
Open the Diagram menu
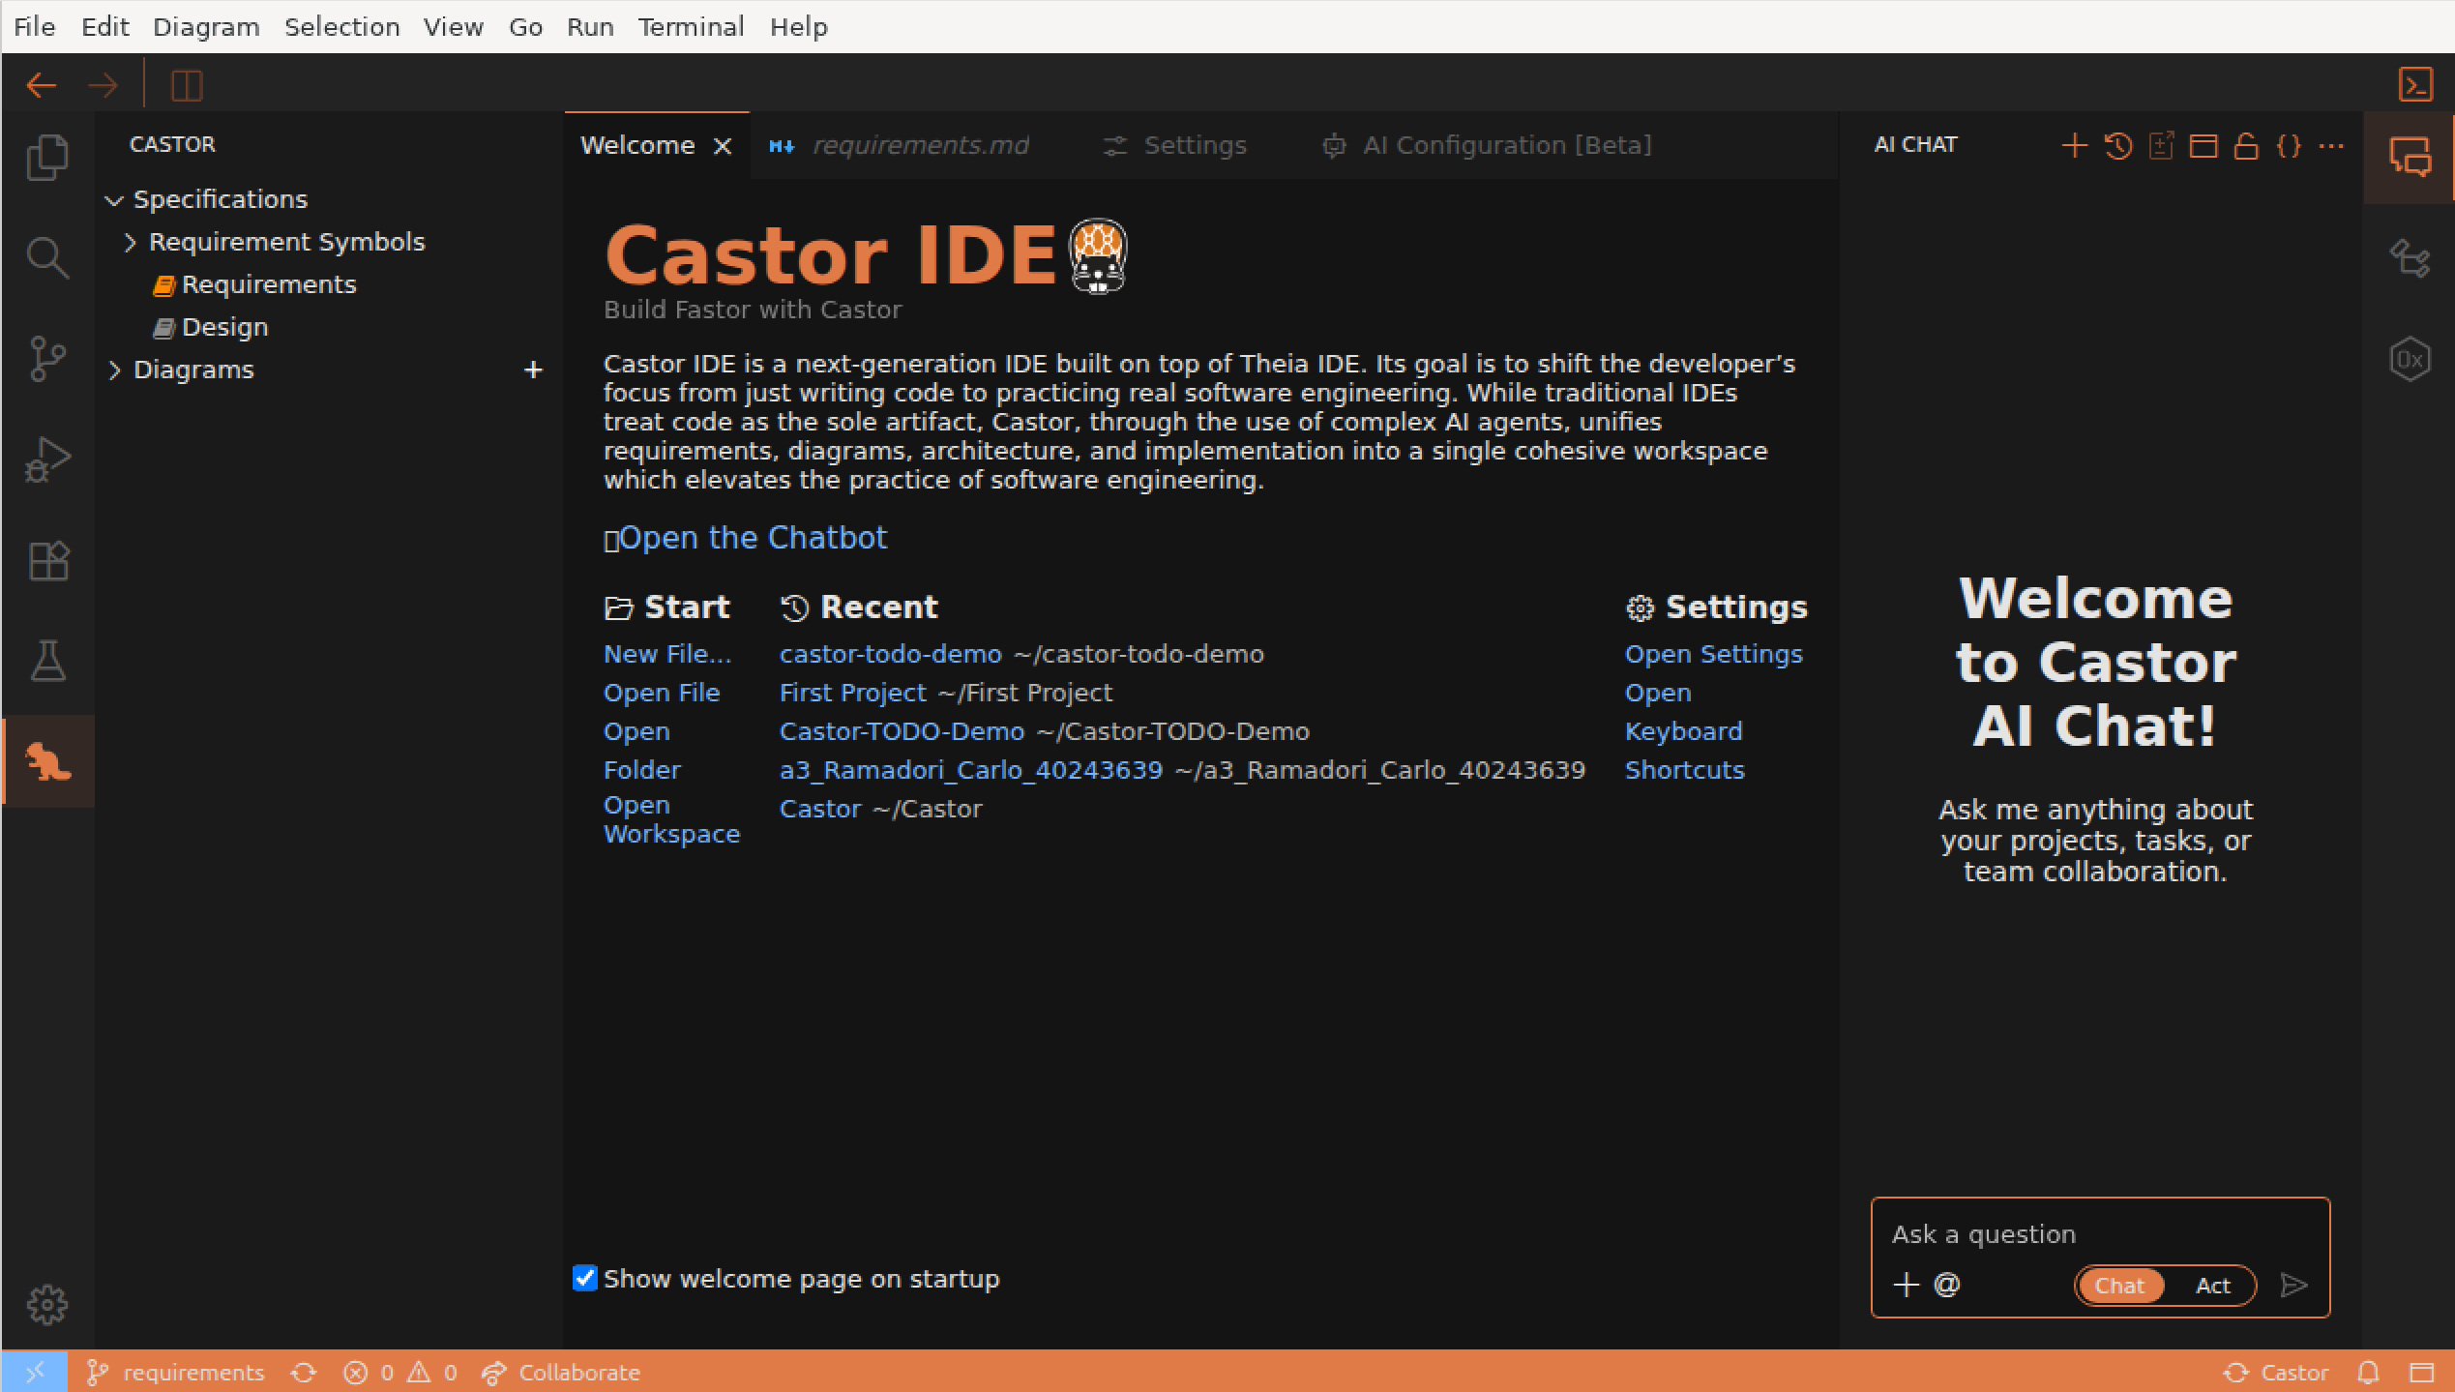205,26
